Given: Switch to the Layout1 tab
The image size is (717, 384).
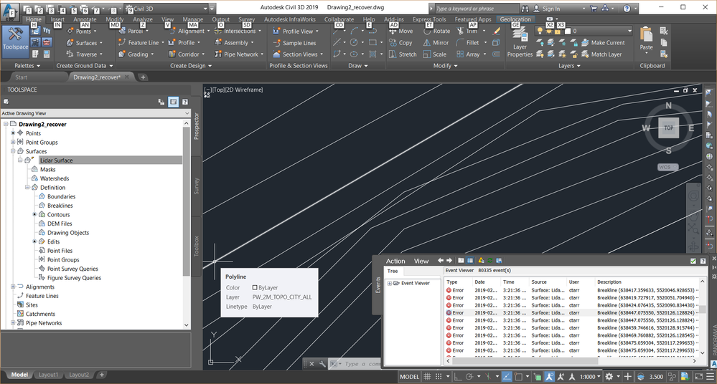Looking at the screenshot, I should (48, 375).
